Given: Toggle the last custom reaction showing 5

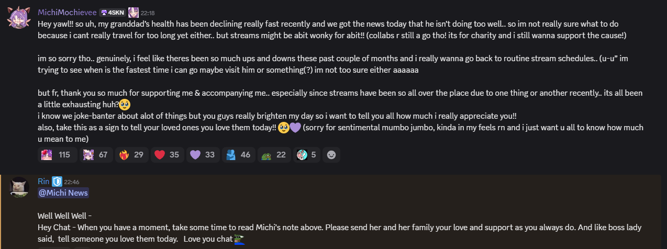Looking at the screenshot, I should click(x=306, y=155).
